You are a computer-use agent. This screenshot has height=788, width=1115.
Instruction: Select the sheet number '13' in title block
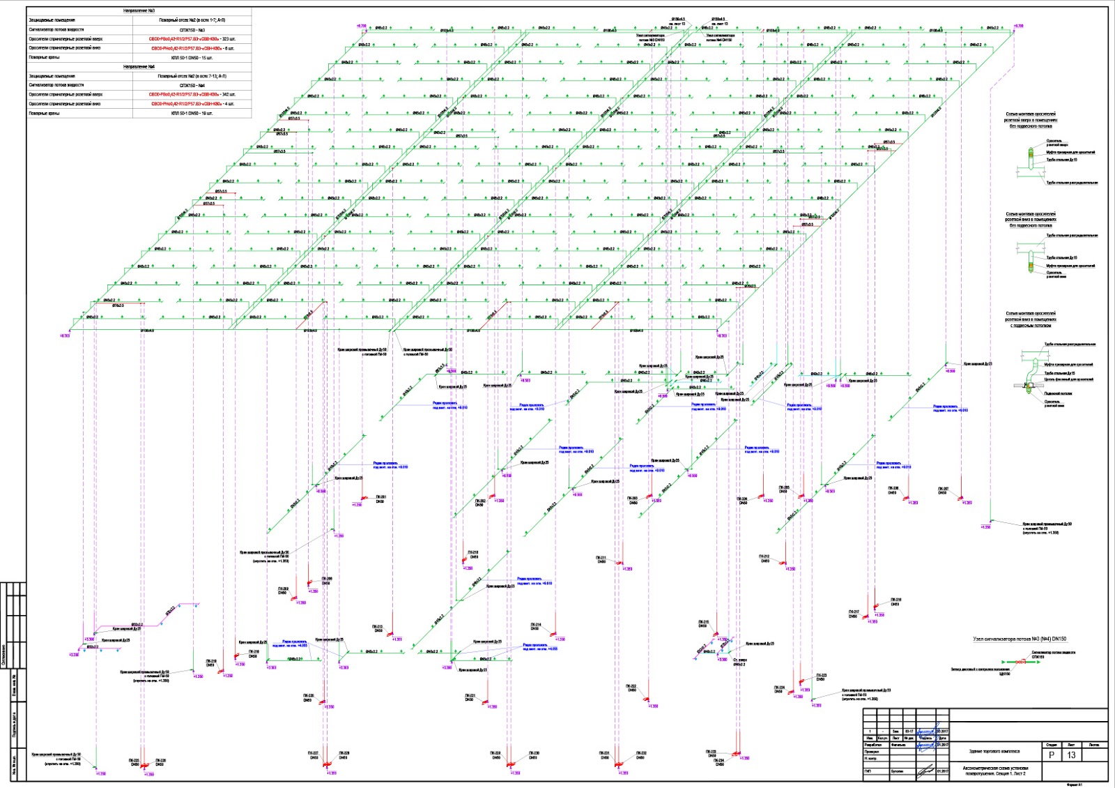click(x=1072, y=755)
